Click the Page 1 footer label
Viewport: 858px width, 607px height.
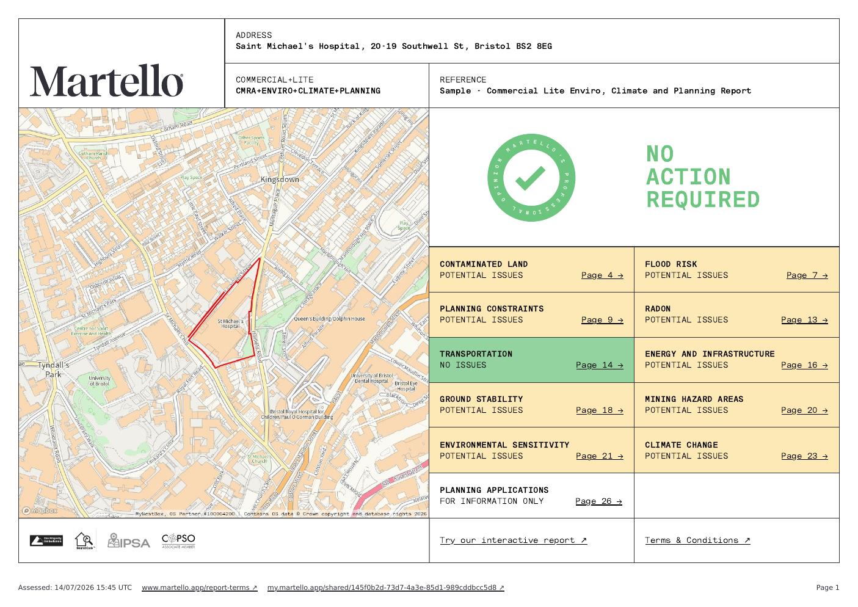click(x=827, y=587)
